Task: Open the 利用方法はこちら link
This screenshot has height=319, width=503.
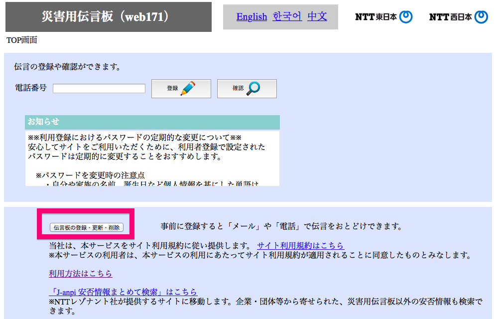Action: click(81, 274)
